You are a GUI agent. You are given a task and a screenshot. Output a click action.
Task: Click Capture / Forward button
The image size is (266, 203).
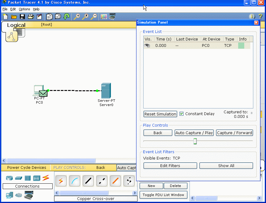[x=235, y=133]
